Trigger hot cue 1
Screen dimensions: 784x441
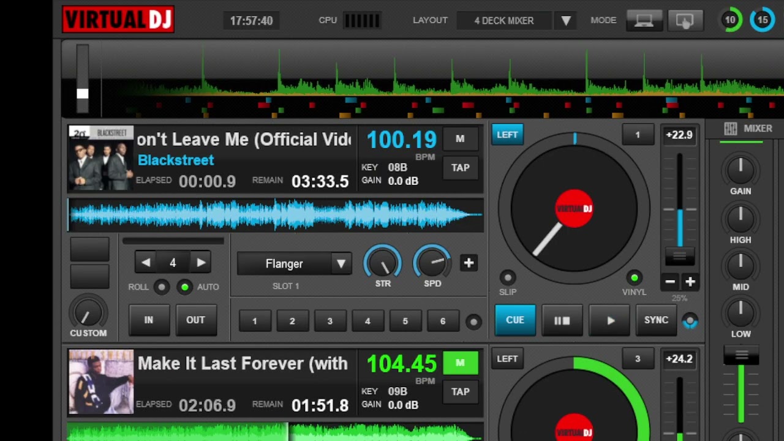coord(255,321)
